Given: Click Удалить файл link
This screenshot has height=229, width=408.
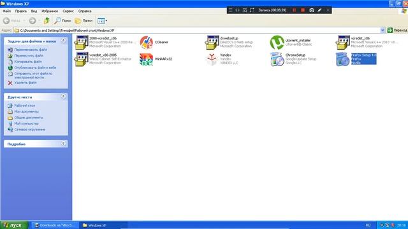Looking at the screenshot, I should (25, 82).
